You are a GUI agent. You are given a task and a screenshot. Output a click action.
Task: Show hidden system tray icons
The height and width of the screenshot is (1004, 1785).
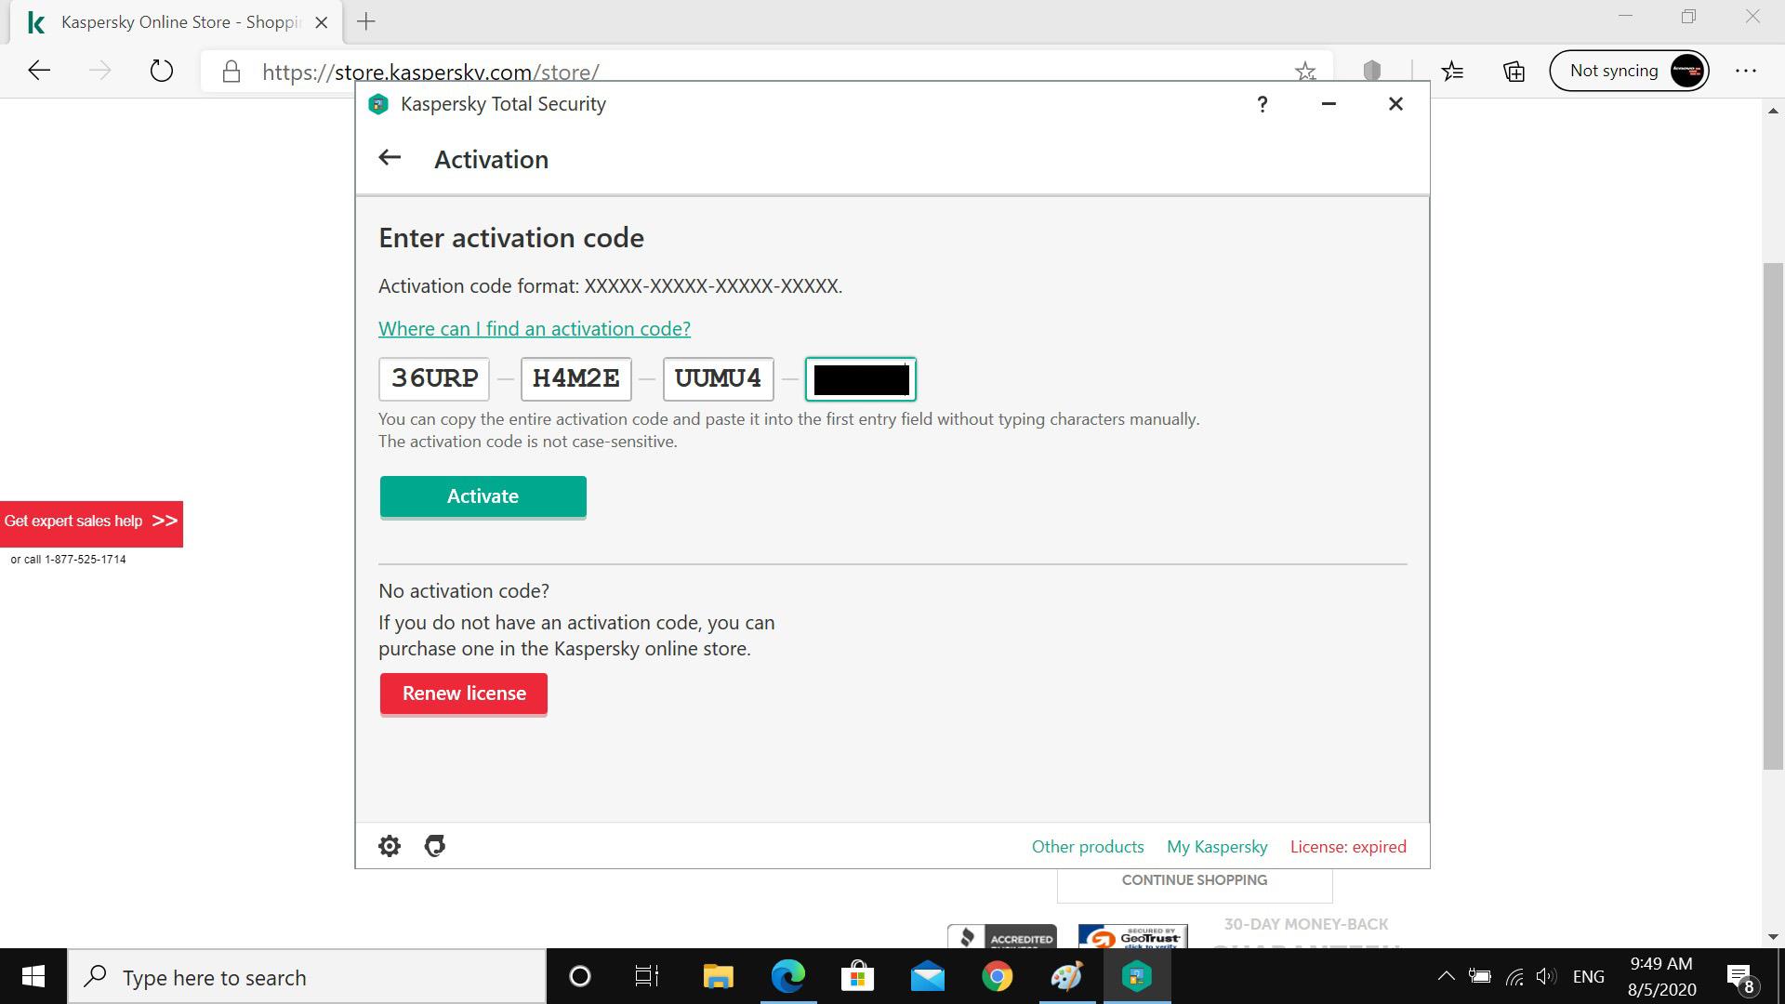coord(1446,976)
